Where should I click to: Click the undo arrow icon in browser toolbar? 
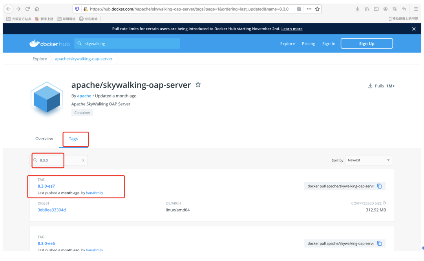point(404,9)
